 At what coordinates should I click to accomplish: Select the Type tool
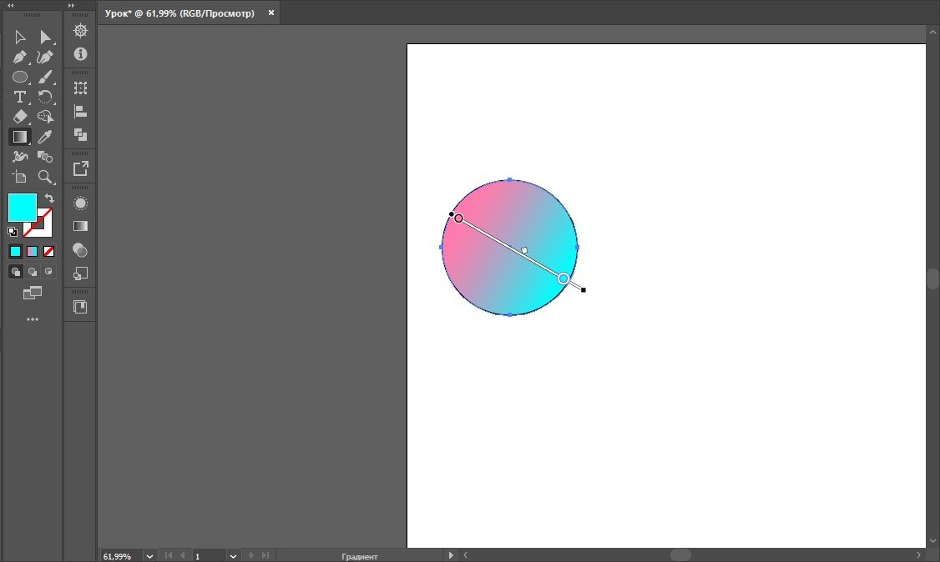tap(20, 97)
